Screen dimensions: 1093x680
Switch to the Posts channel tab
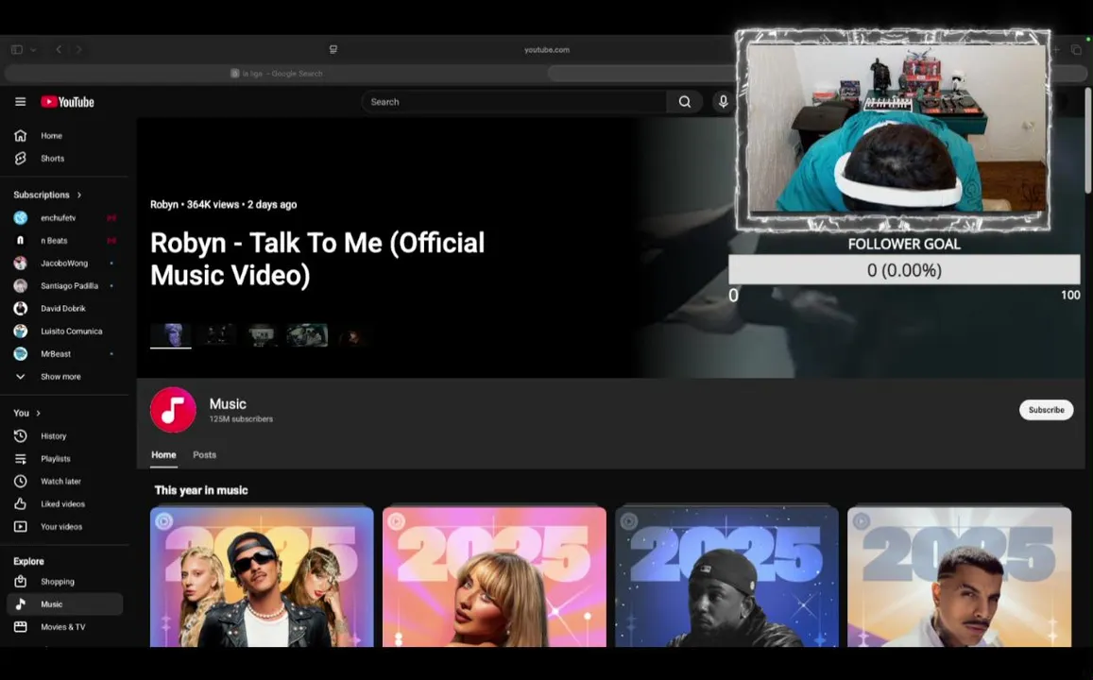[x=204, y=455]
